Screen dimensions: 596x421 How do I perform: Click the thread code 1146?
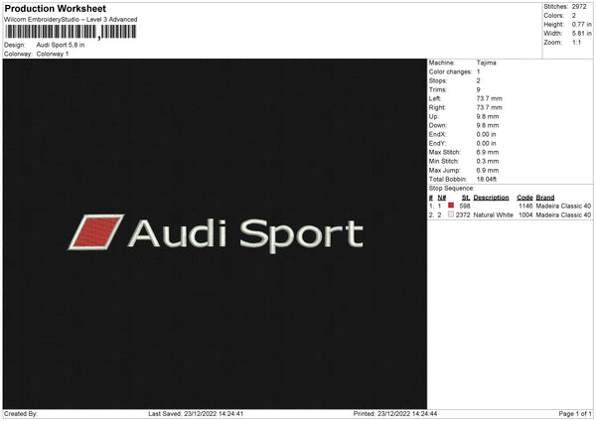525,206
